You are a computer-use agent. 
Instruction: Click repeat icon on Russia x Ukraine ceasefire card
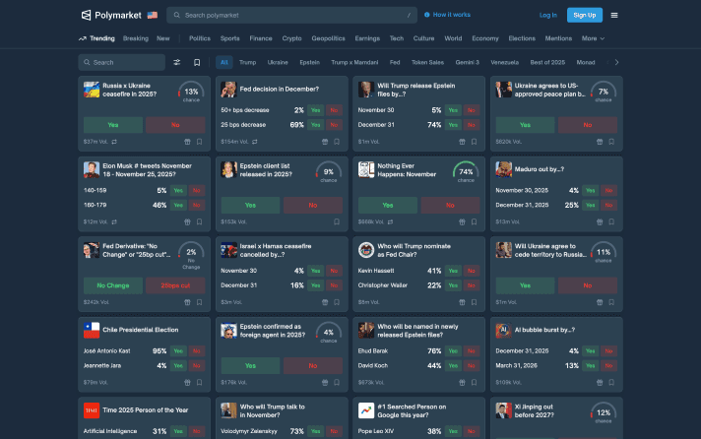tap(114, 142)
